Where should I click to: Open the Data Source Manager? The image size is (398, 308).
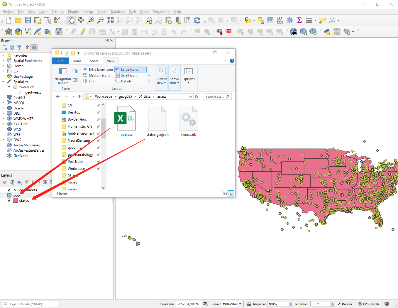(x=8, y=31)
